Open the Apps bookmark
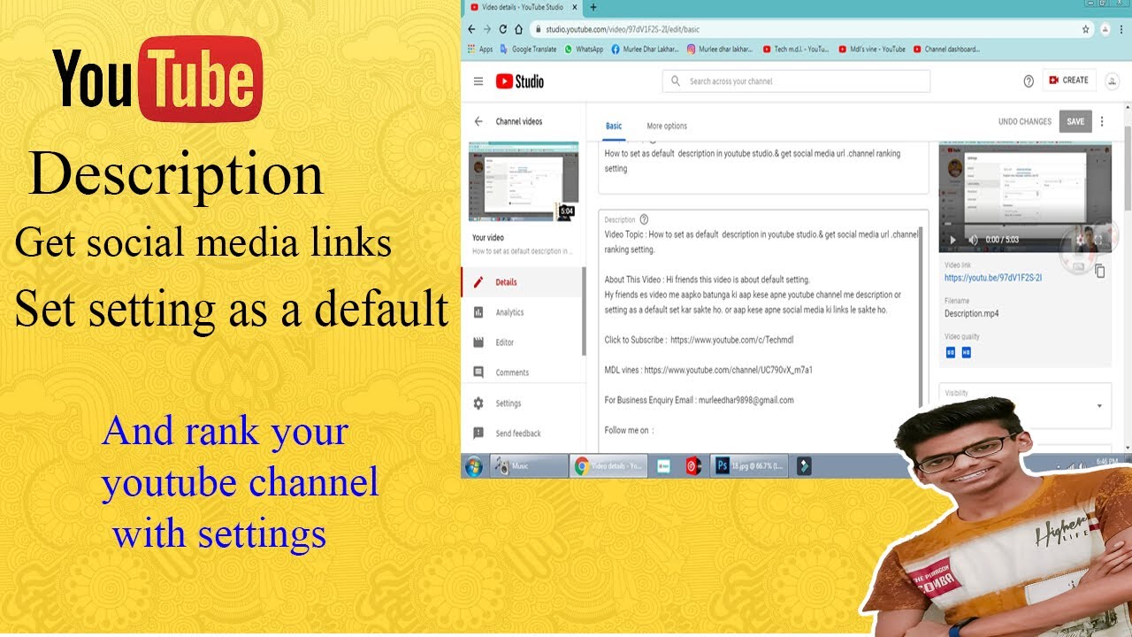 click(481, 50)
